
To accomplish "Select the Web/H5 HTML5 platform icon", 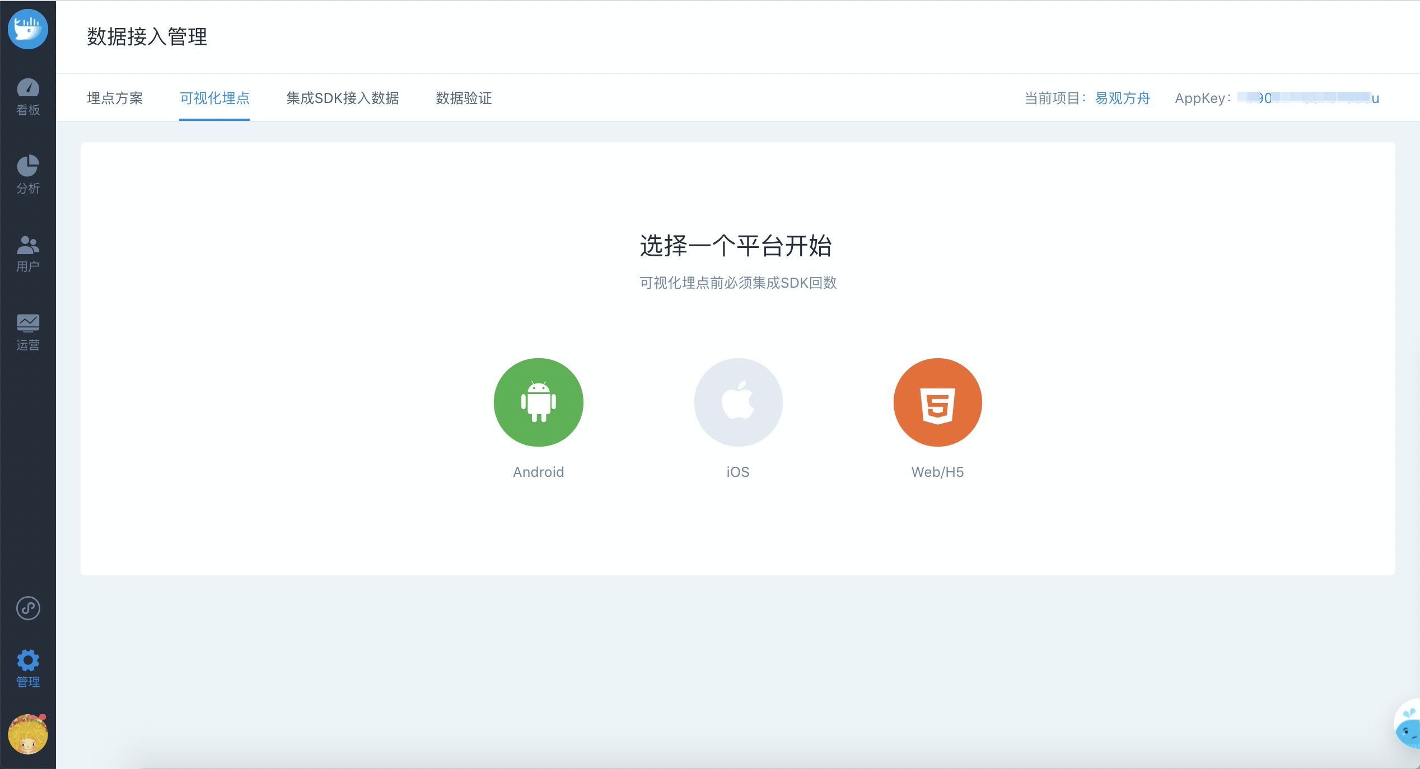I will coord(937,402).
